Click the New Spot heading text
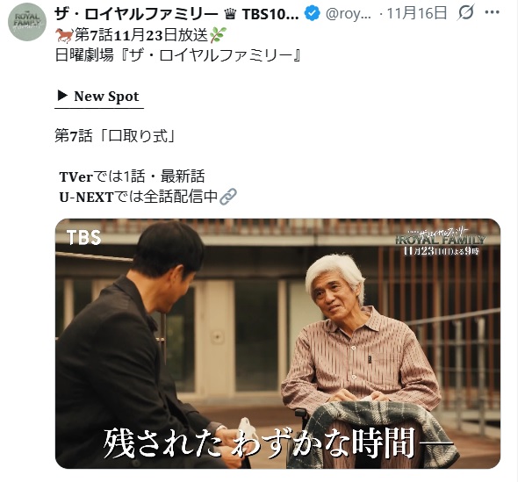 point(106,97)
